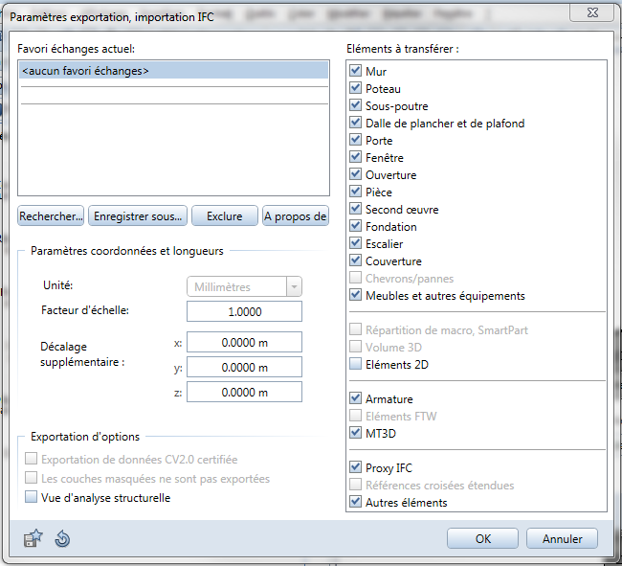Uncheck the Mur element checkbox
Viewport: 622px width, 566px height.
click(356, 72)
